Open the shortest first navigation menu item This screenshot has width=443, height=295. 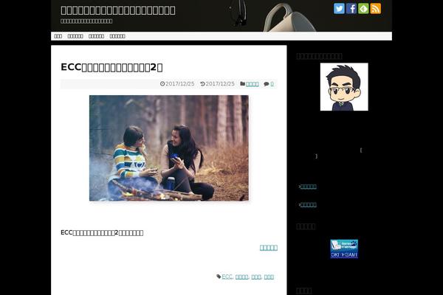pyautogui.click(x=58, y=36)
